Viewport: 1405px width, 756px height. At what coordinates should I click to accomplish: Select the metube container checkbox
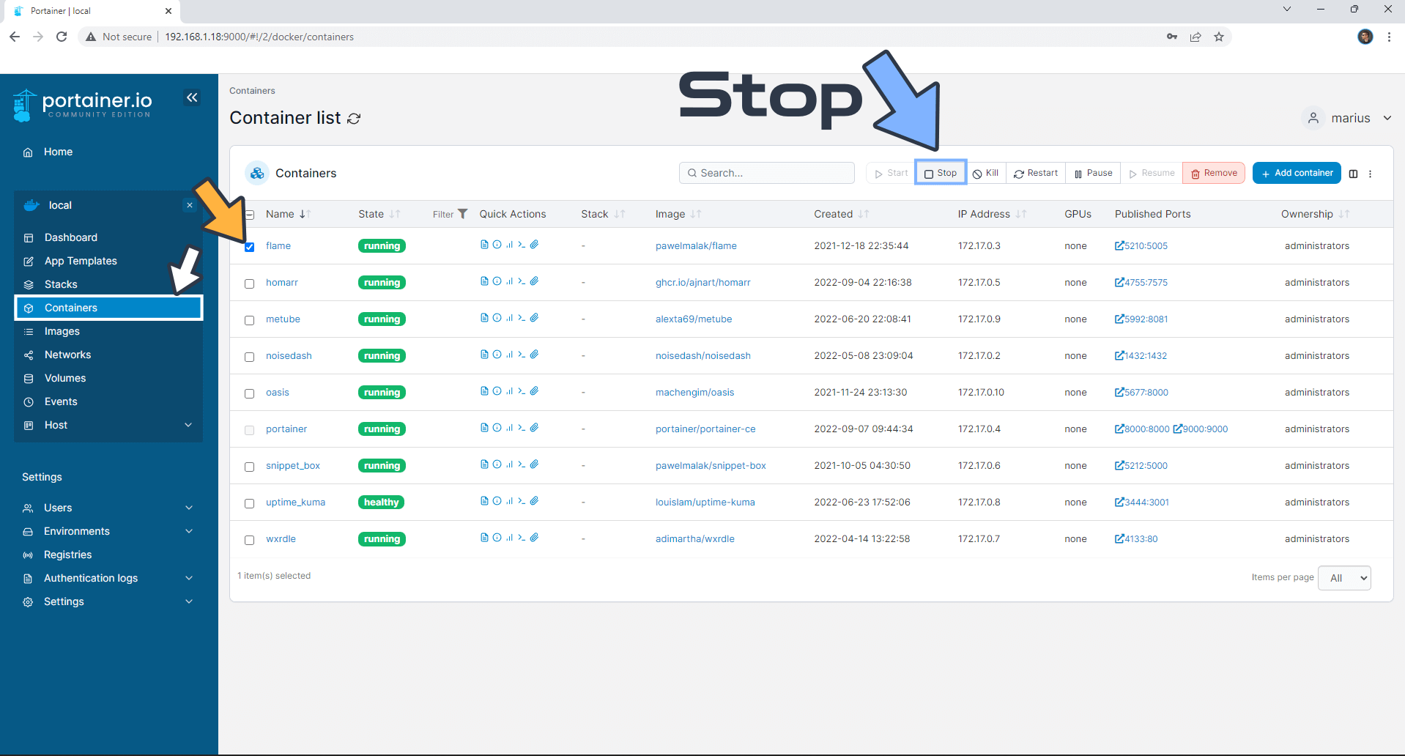tap(250, 320)
